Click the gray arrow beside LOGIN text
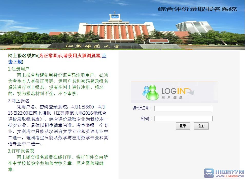245x179 pixels. (190, 91)
